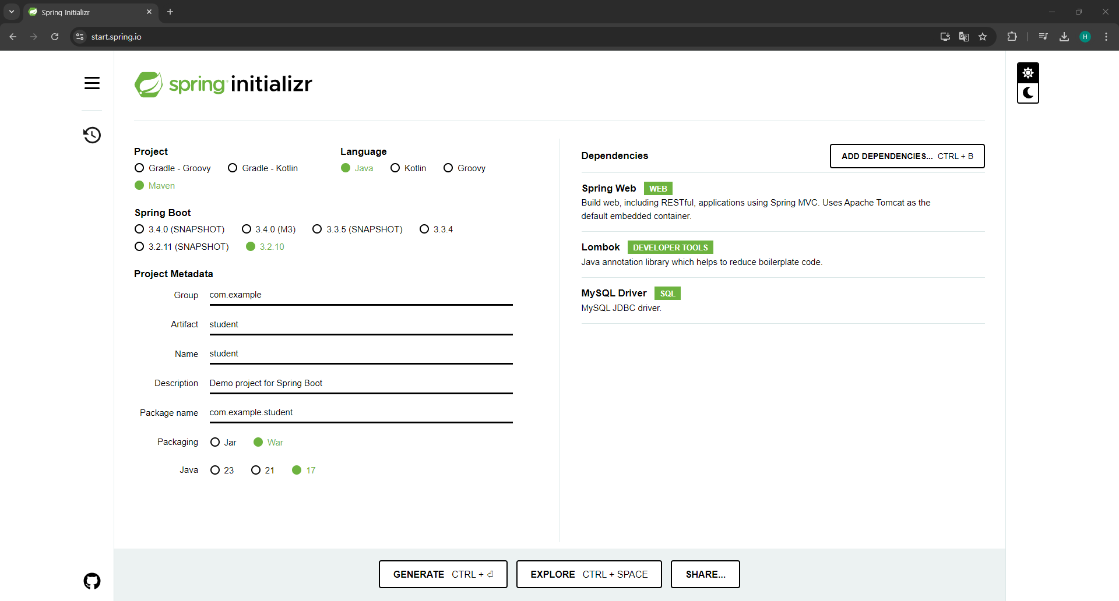
Task: Choose Java version 23
Action: [222, 471]
